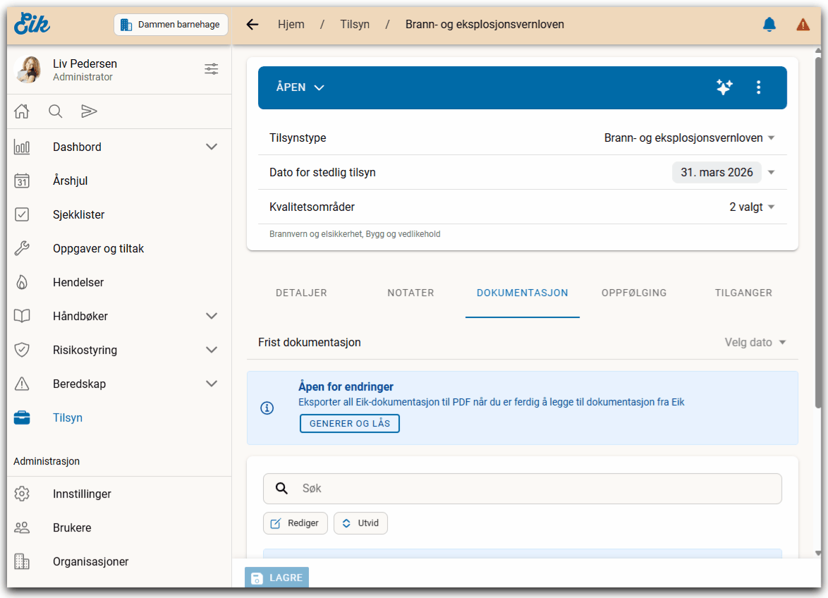
Task: Click the Utvid expand button
Action: [360, 523]
